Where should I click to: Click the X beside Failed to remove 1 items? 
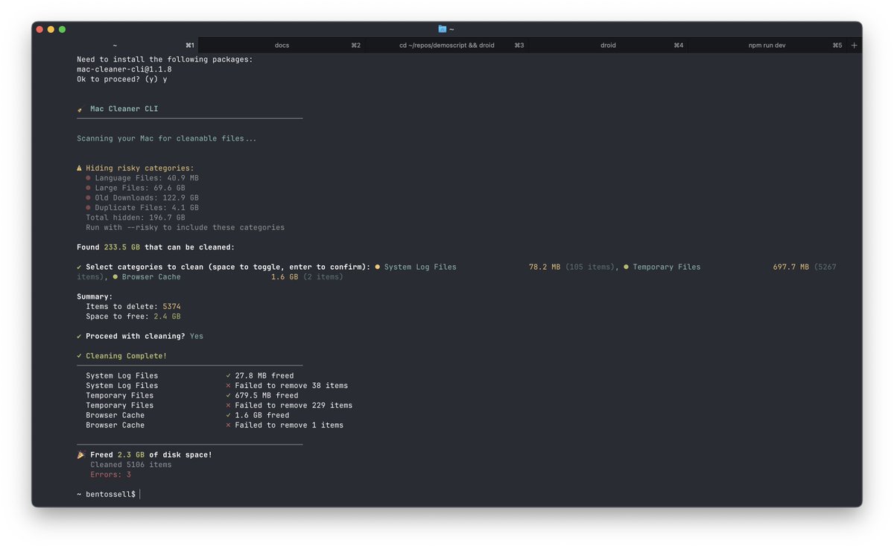(x=229, y=425)
